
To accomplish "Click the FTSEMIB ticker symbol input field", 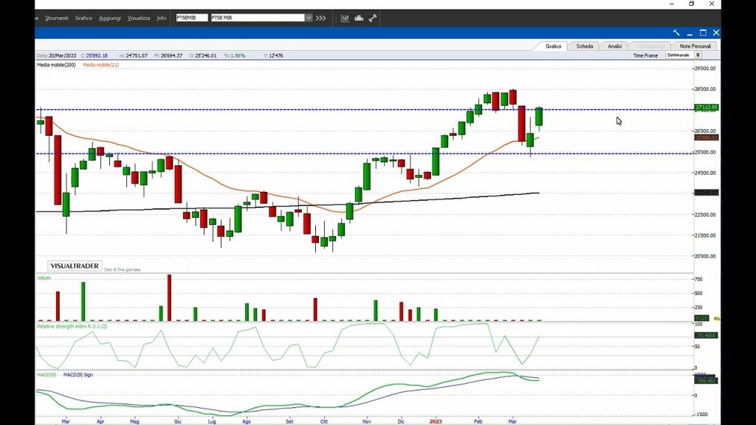I will (191, 18).
